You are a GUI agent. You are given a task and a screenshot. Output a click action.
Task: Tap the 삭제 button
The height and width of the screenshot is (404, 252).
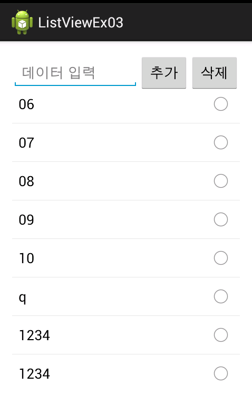[x=215, y=73]
